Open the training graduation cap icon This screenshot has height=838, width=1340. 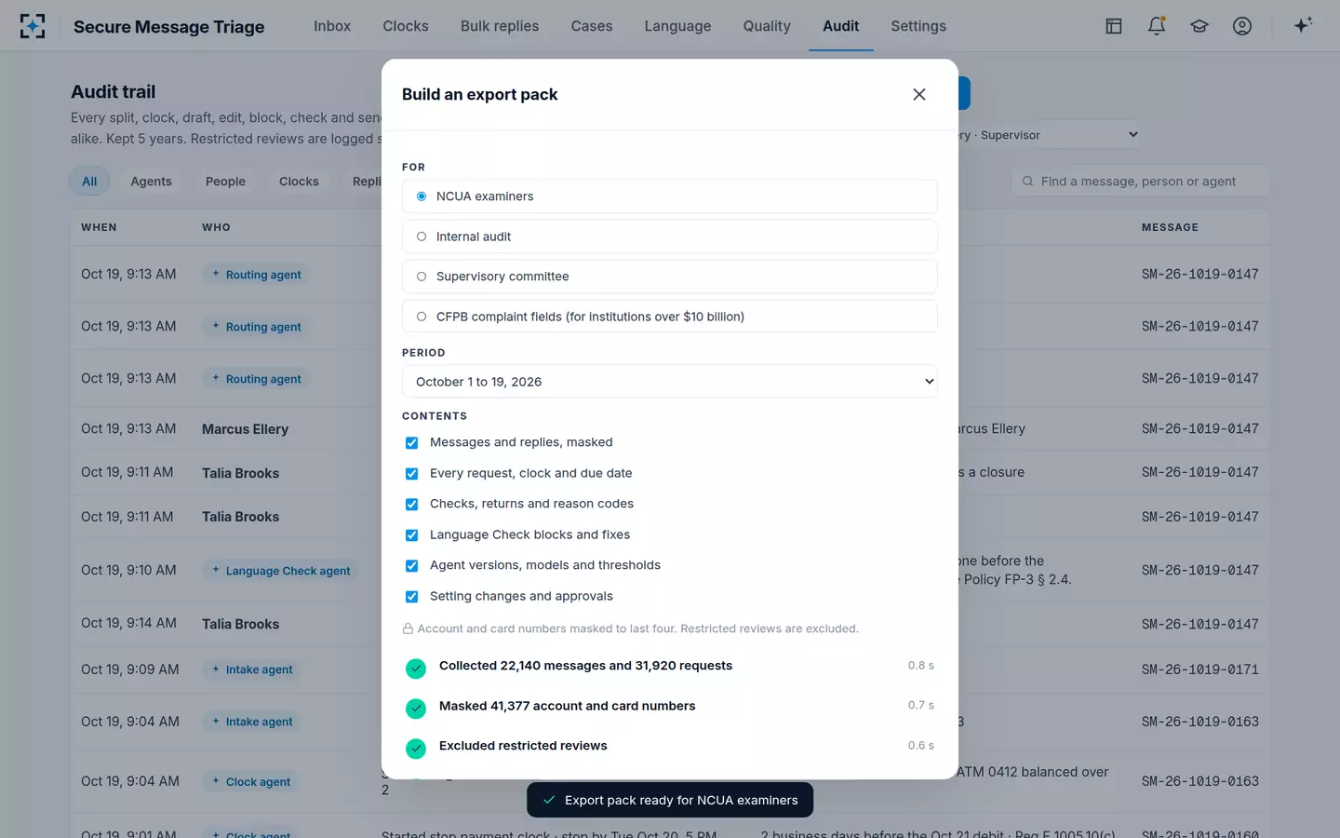pyautogui.click(x=1199, y=26)
